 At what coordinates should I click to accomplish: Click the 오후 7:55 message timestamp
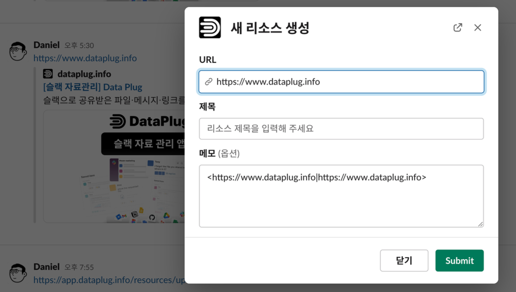[79, 267]
